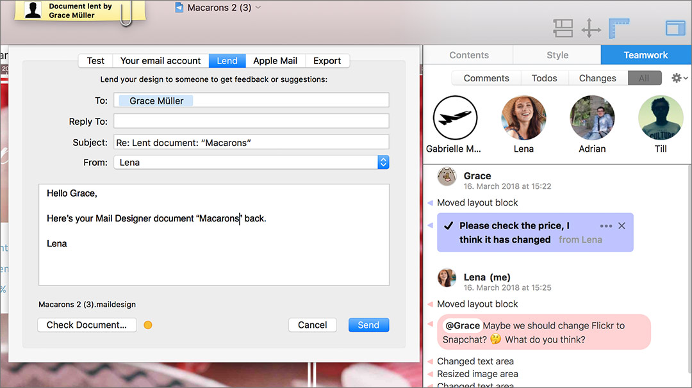Select the Lend tab
692x388 pixels.
227,61
